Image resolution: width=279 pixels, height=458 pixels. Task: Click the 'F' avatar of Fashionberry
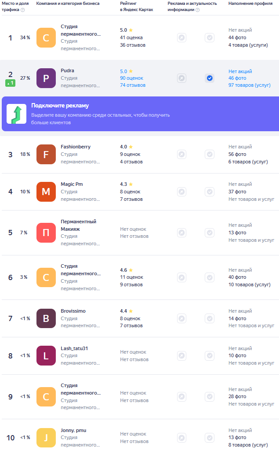coord(46,154)
